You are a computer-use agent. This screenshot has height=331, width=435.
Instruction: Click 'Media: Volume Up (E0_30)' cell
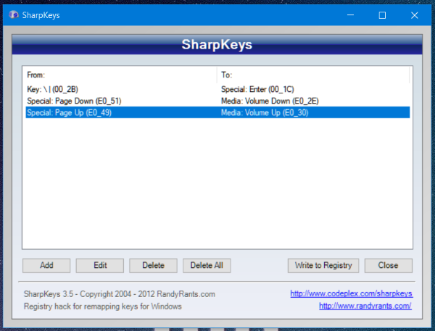tap(265, 112)
